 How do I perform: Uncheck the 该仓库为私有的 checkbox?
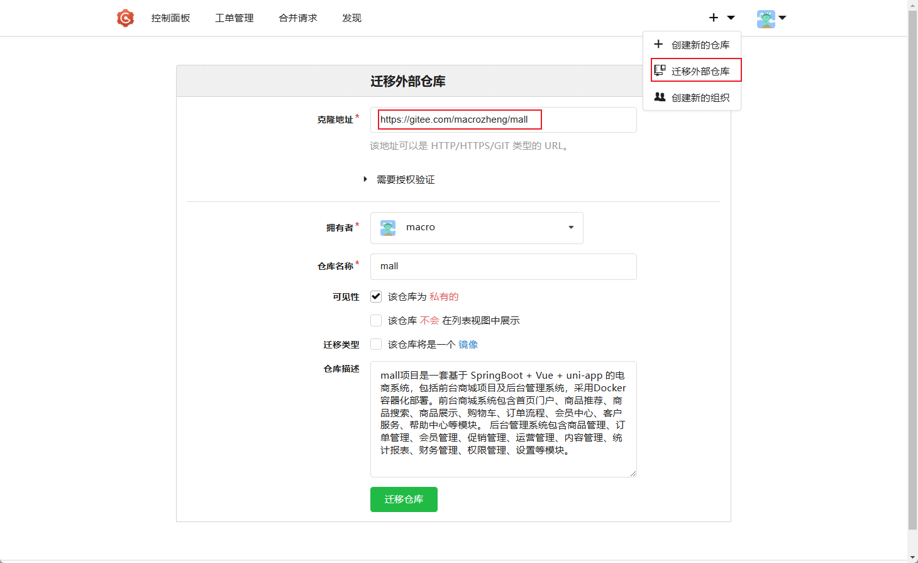[376, 296]
